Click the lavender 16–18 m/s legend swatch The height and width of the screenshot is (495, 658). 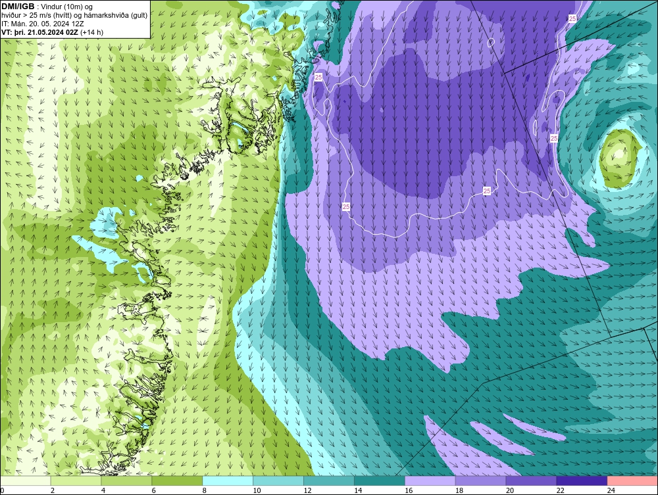tap(430, 481)
